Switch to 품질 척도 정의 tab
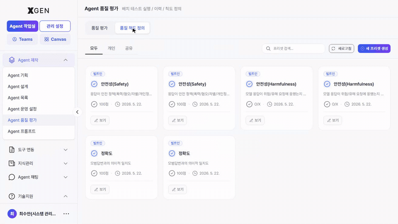 click(132, 28)
